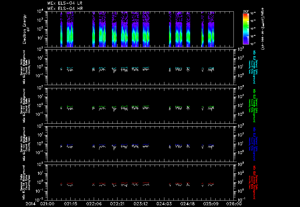Click the "021:15" time tick label
Image resolution: width=300 pixels, height=207 pixels.
click(71, 204)
